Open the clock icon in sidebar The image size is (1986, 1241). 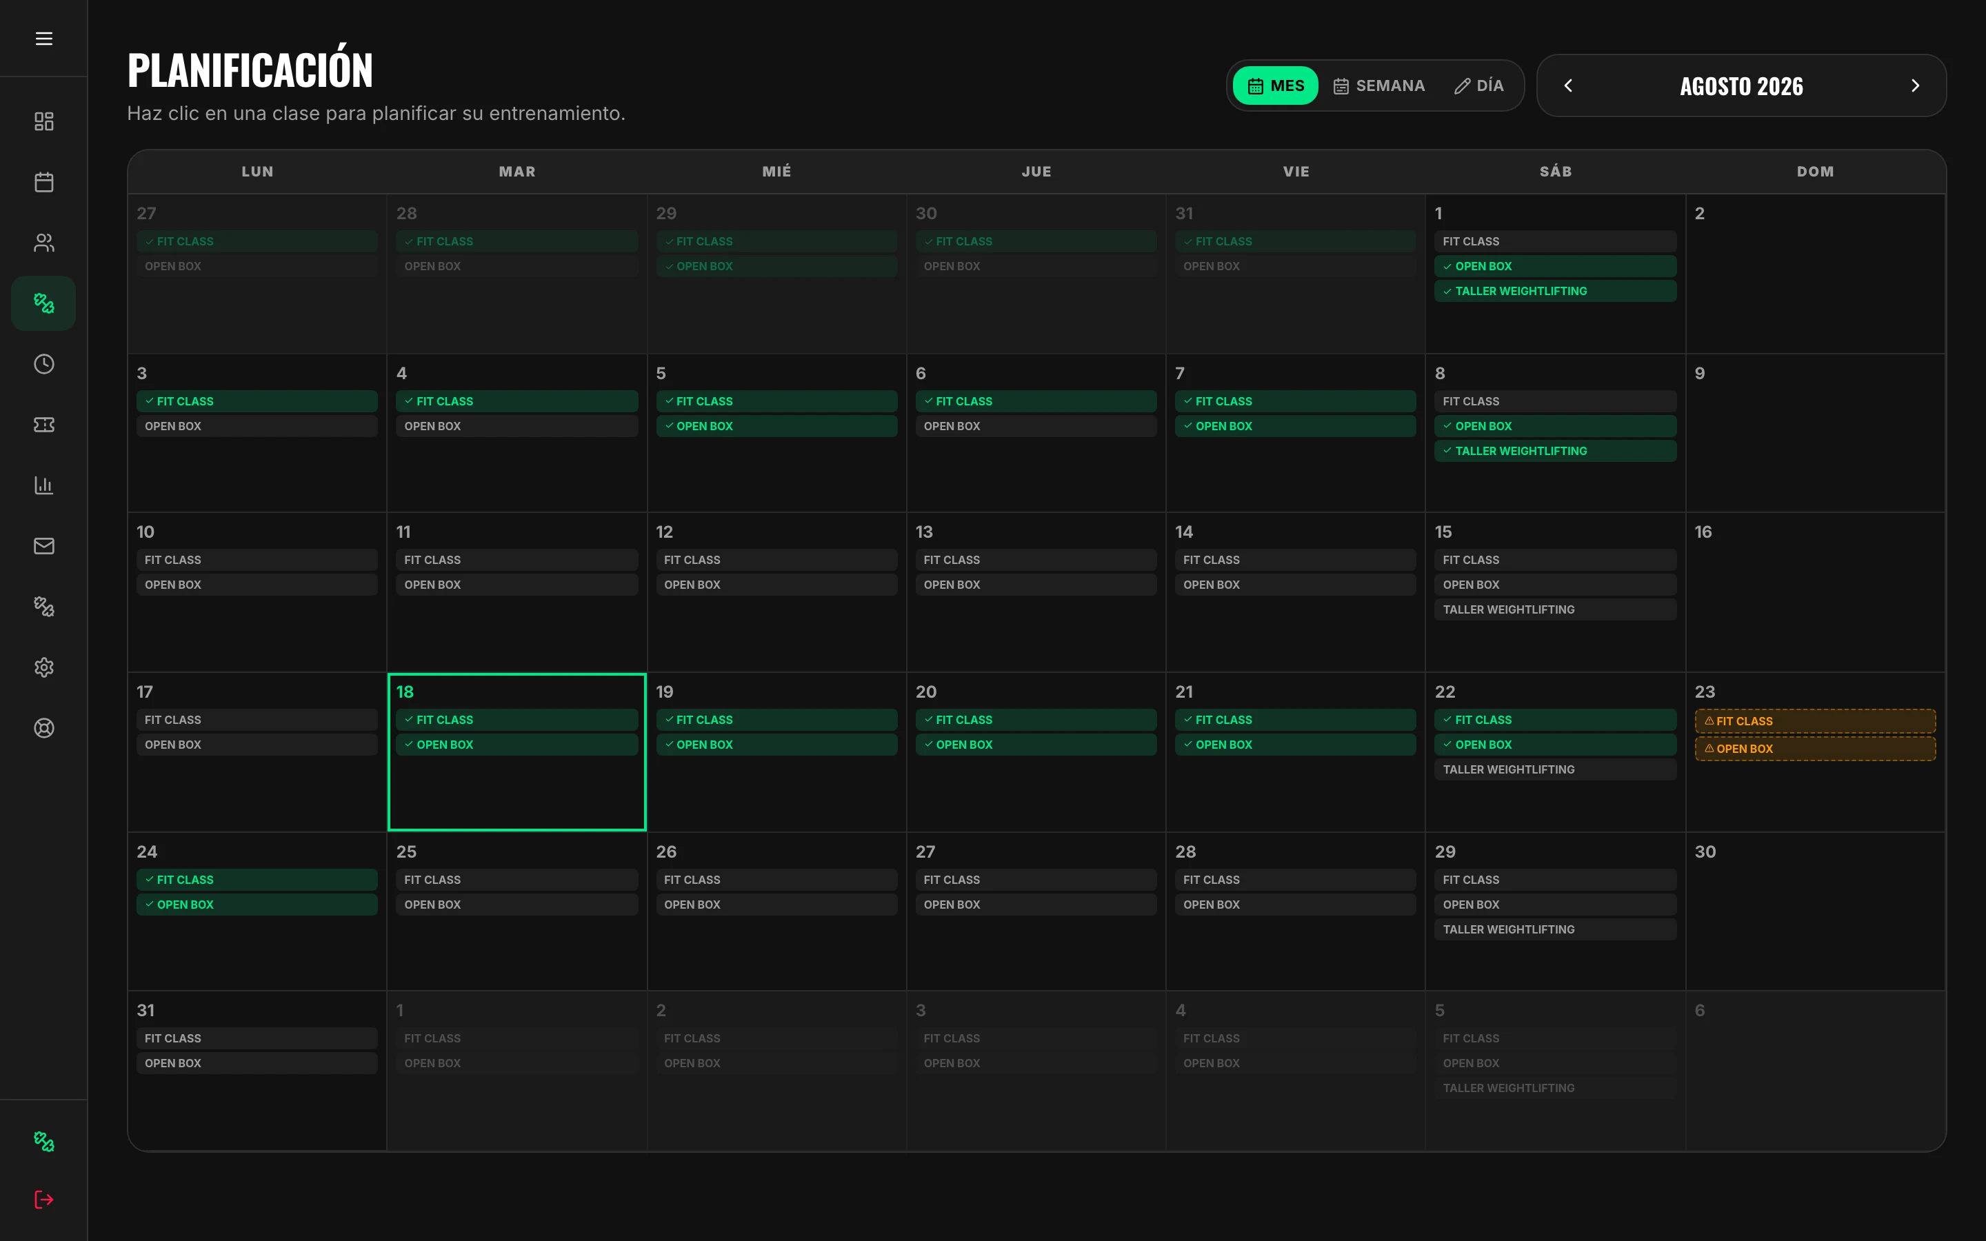click(x=43, y=365)
